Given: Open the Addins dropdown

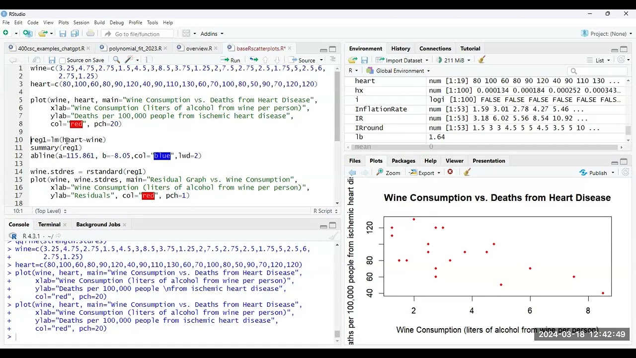Looking at the screenshot, I should pos(212,34).
